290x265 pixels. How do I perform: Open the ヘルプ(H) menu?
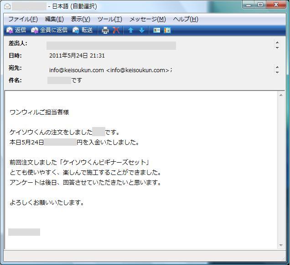click(x=186, y=19)
